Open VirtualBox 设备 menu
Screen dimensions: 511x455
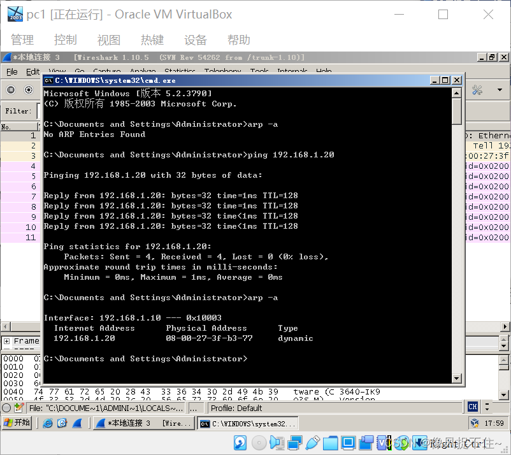[196, 40]
